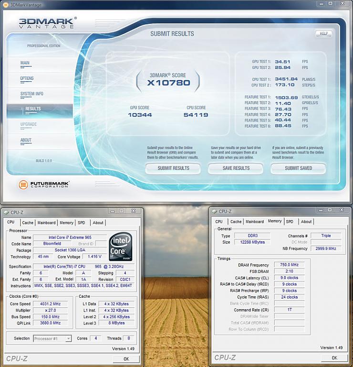This screenshot has height=367, width=353.
Task: Minimize the 3DMarkVantage window
Action: point(322,4)
